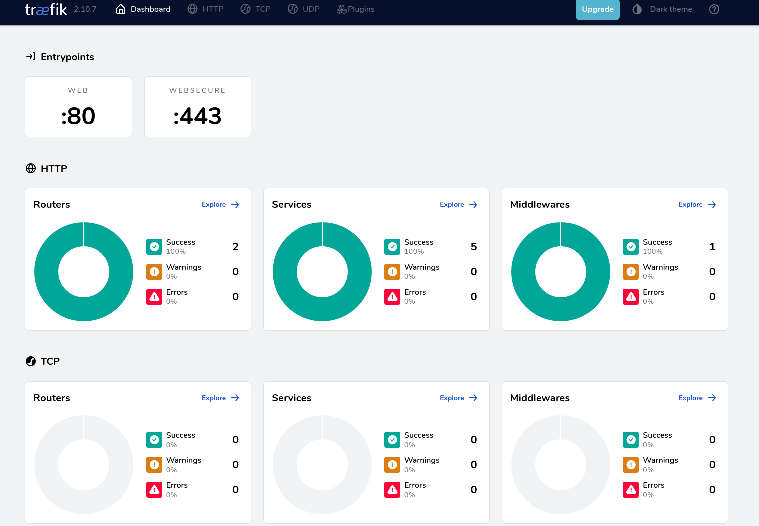Click HTTP Routers Success check icon
This screenshot has width=759, height=526.
pyautogui.click(x=154, y=247)
